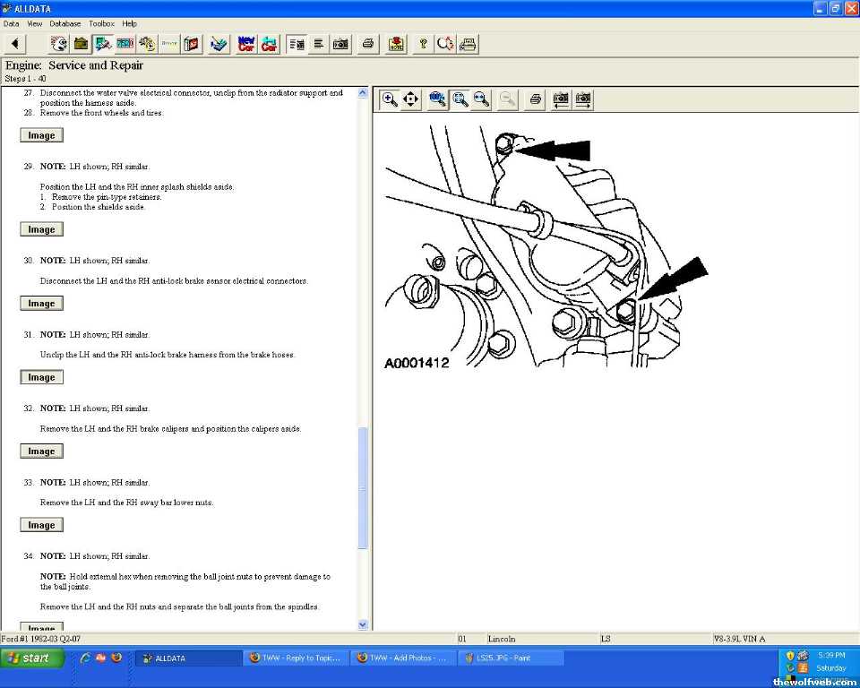Click the procedure list scrollbar up arrow
The height and width of the screenshot is (688, 860).
coord(363,92)
